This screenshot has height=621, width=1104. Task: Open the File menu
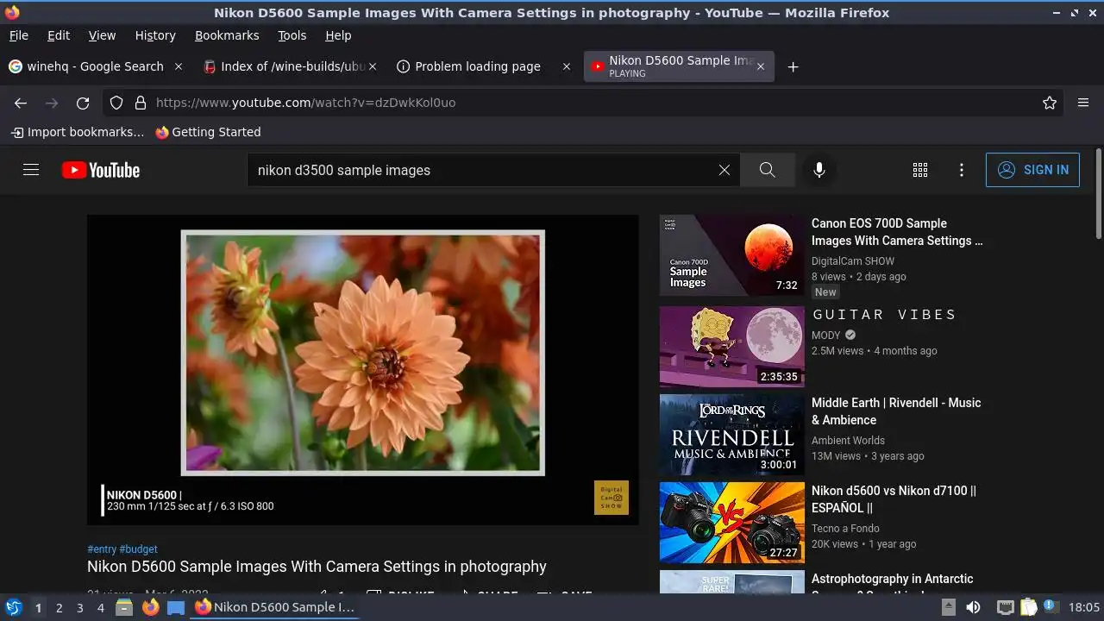pyautogui.click(x=18, y=35)
